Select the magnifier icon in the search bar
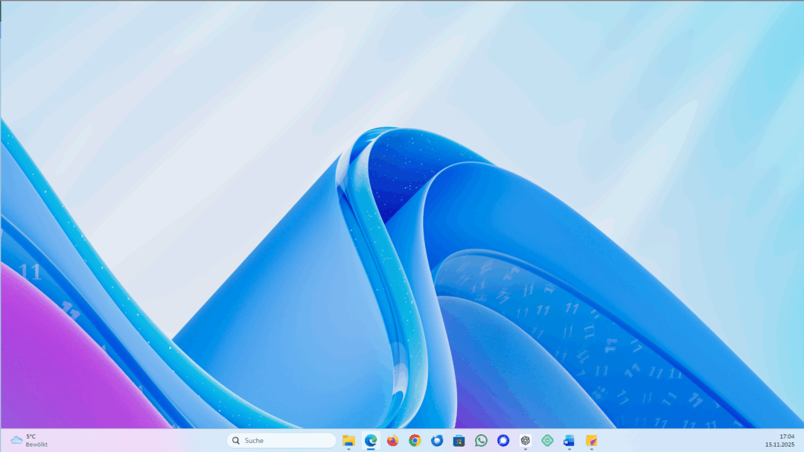804x452 pixels. [x=236, y=440]
